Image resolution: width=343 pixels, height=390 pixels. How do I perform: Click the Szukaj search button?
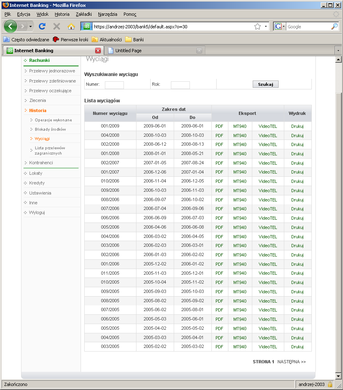tap(266, 84)
